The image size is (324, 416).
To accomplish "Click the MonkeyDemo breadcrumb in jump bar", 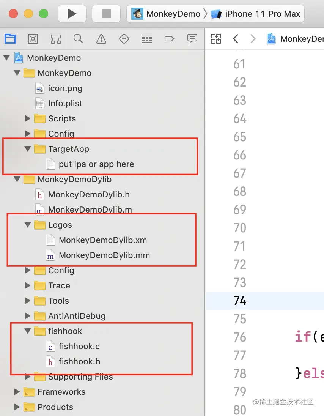I will coord(295,39).
